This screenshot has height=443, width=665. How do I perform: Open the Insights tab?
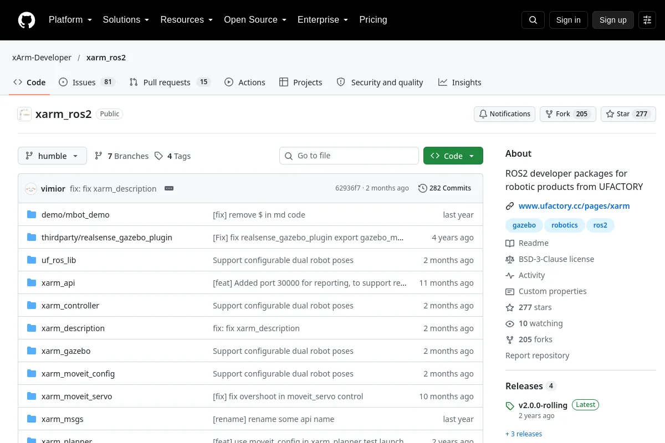[459, 82]
